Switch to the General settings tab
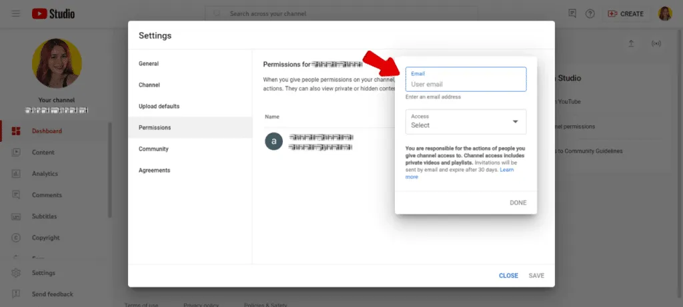 pyautogui.click(x=149, y=64)
